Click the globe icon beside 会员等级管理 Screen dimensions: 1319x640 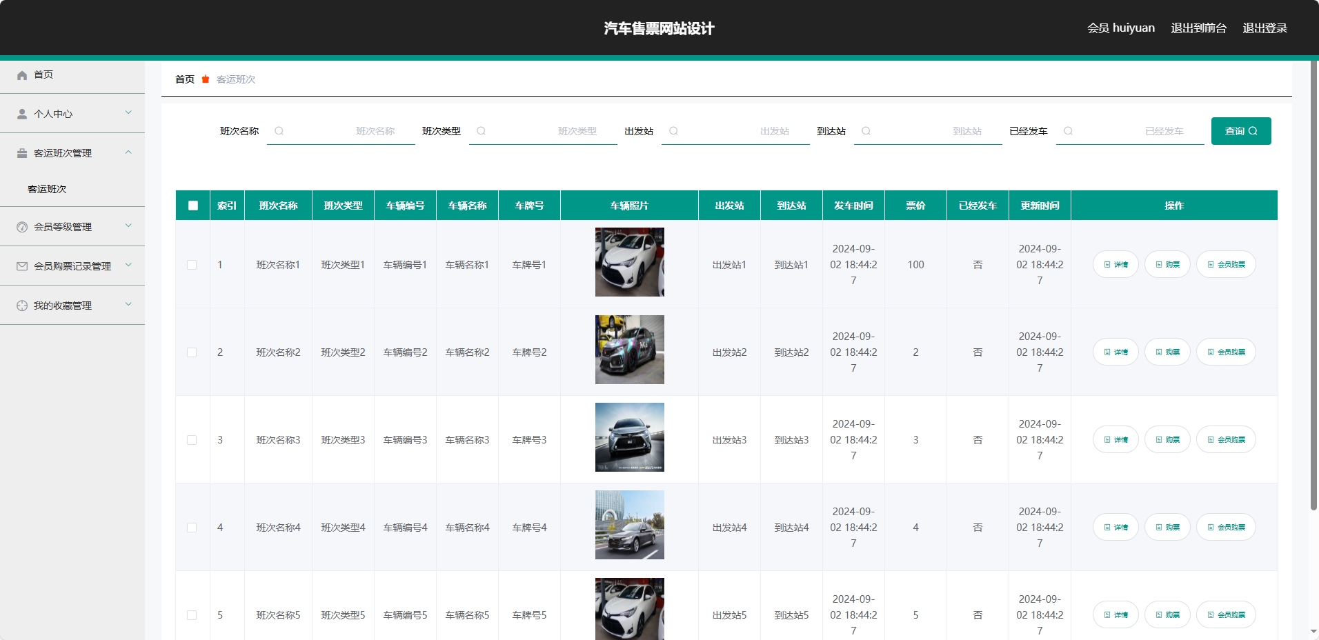tap(21, 226)
